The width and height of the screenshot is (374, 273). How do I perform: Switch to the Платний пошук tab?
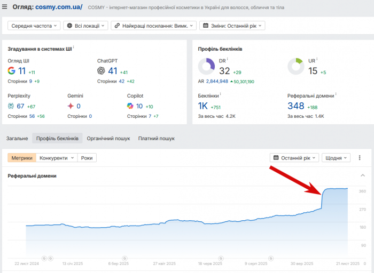pos(157,139)
